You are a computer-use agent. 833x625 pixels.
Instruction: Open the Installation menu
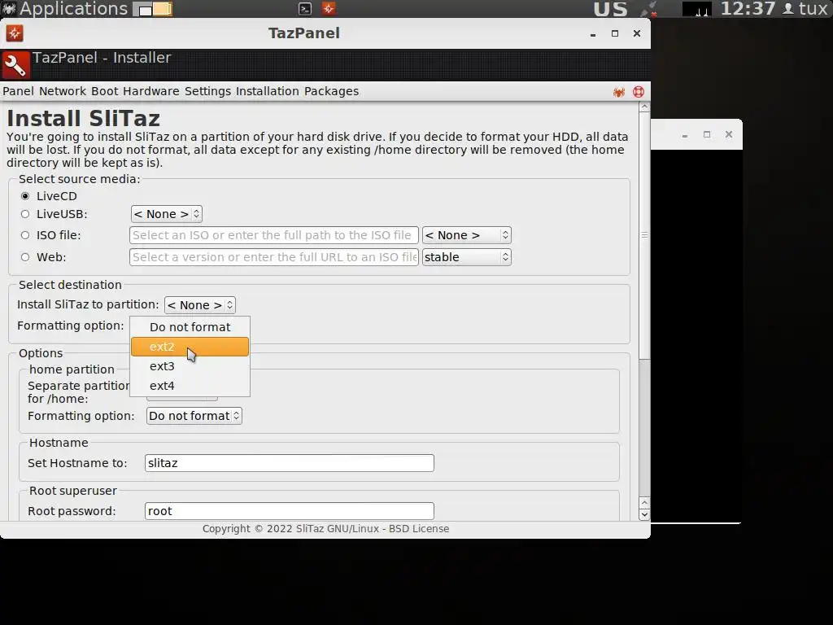click(267, 91)
